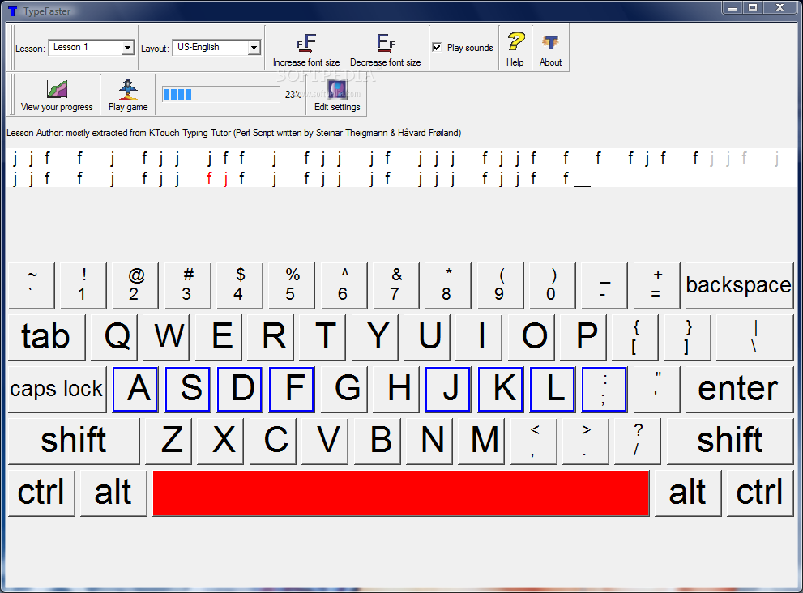Click the highlighted A key
Image resolution: width=803 pixels, height=593 pixels.
(135, 389)
